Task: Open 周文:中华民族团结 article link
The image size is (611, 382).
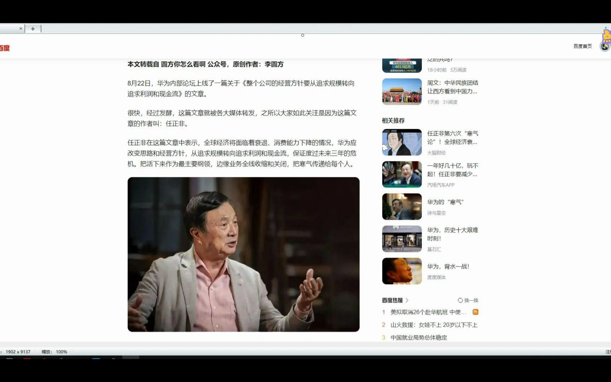Action: click(452, 87)
